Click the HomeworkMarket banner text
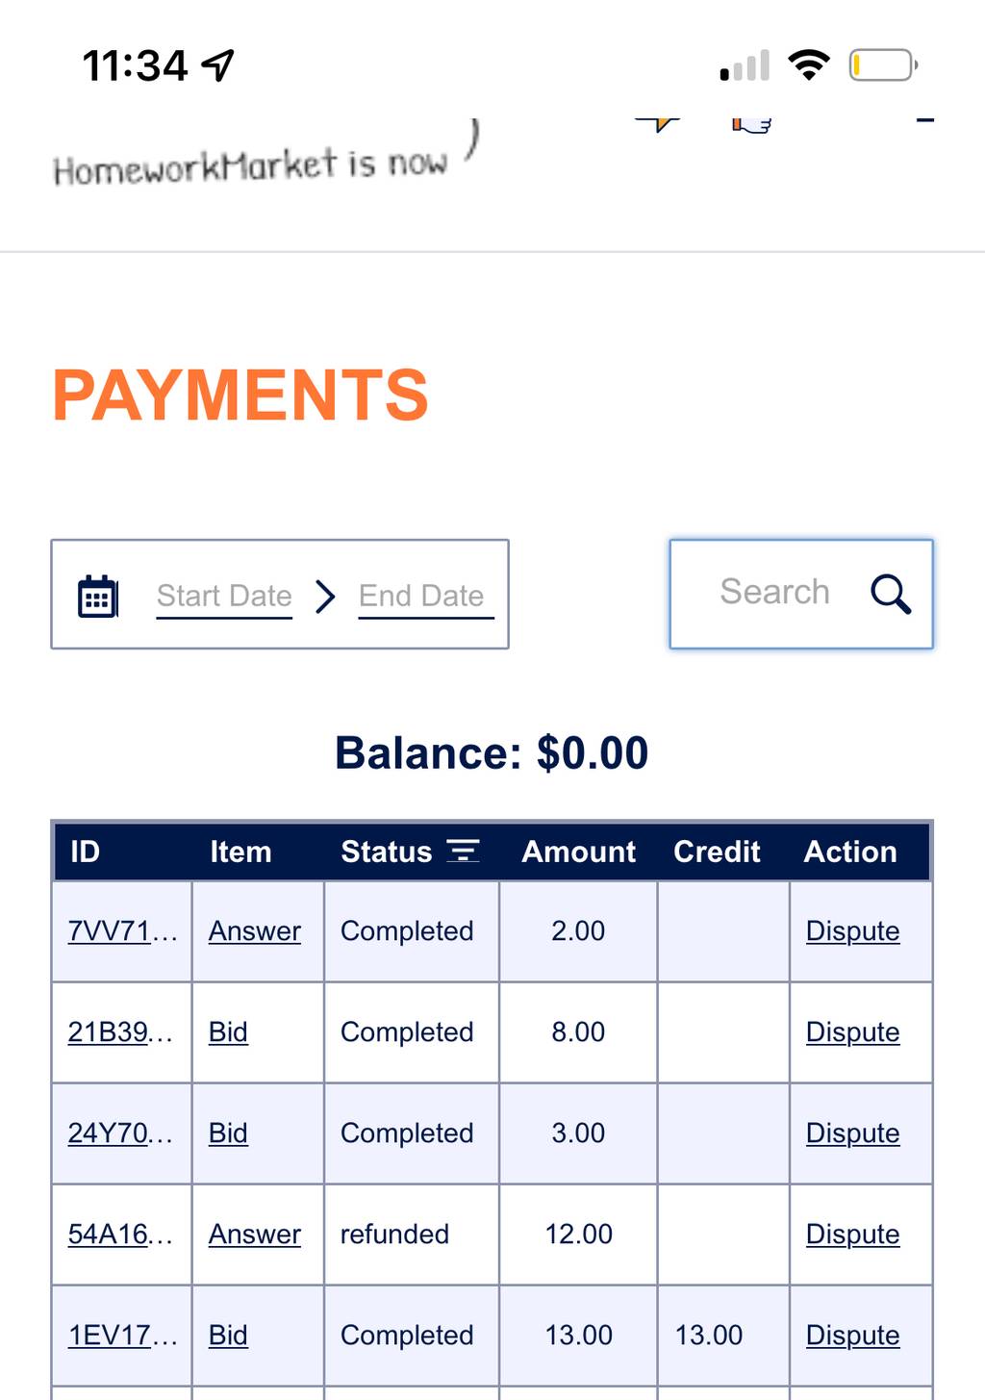Viewport: 985px width, 1400px height. click(250, 166)
